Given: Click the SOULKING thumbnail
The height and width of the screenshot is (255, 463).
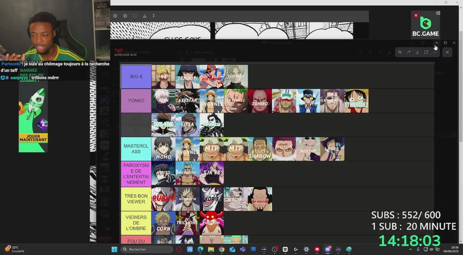Looking at the screenshot, I should coord(163,125).
